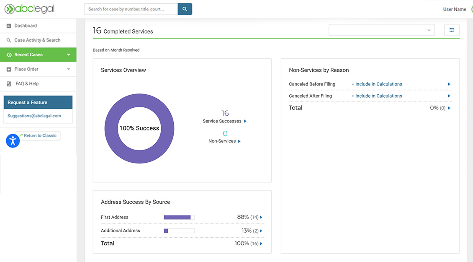Screen dimensions: 473x262
Task: Open the Suggestions@abclegal.com email link
Action: click(34, 116)
